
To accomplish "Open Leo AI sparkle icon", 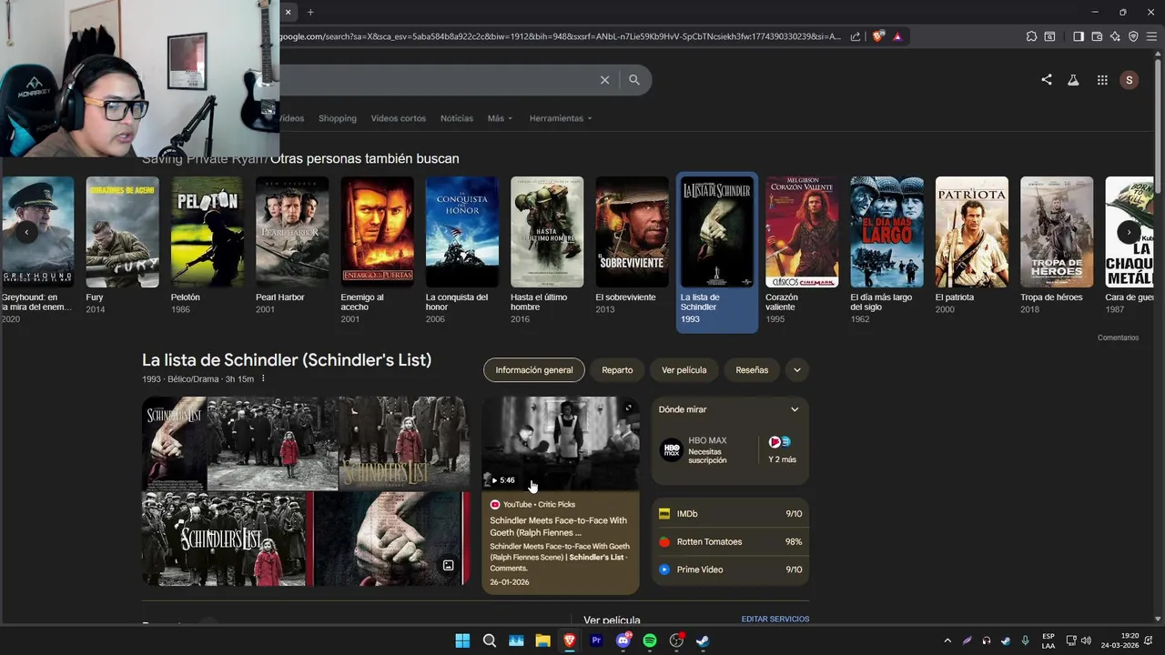I will coord(1115,36).
